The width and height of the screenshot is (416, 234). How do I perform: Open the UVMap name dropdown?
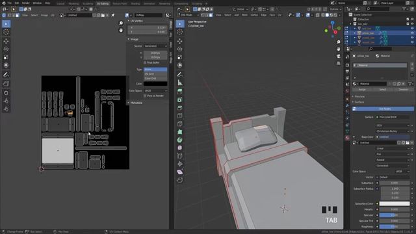(x=148, y=16)
